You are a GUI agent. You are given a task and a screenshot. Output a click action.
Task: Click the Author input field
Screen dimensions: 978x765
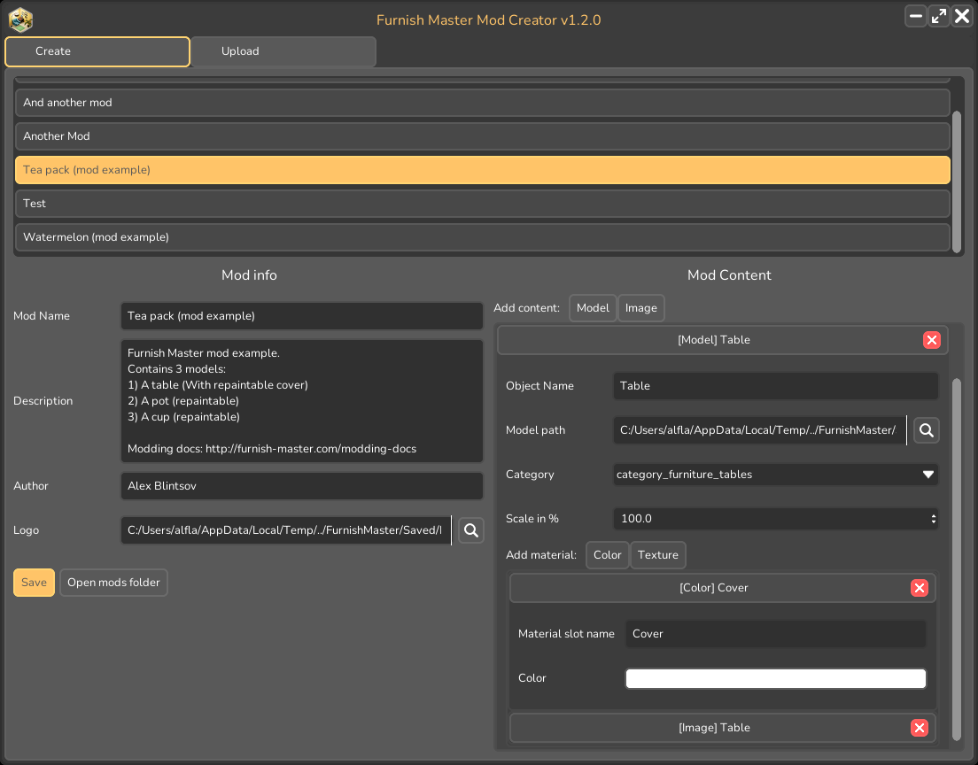302,486
